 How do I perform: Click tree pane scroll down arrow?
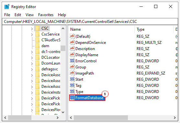coord(63,112)
